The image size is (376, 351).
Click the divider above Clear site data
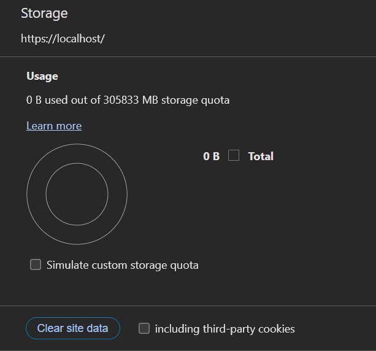point(188,306)
